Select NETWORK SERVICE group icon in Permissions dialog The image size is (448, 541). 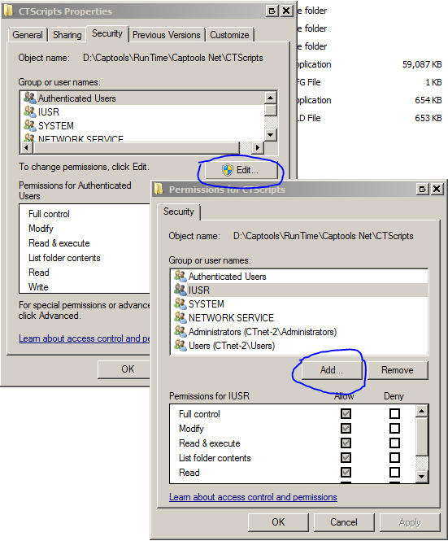(181, 317)
